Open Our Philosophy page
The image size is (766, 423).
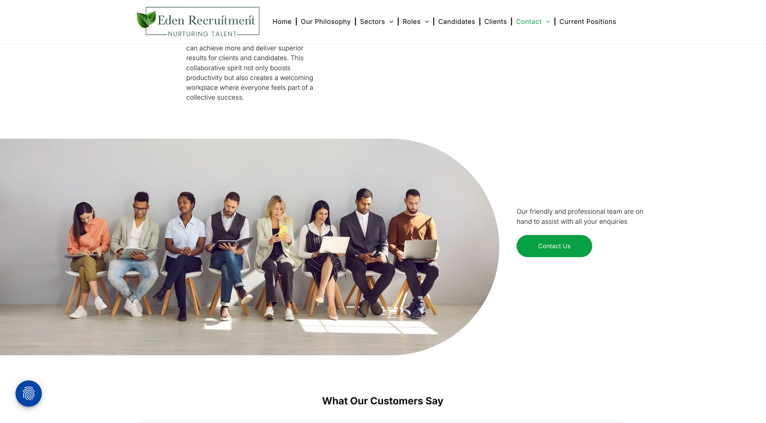[x=326, y=22]
